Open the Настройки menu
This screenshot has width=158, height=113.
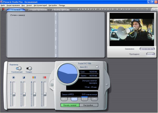[x=53, y=5]
